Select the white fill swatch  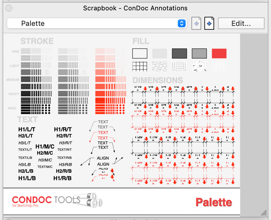[140, 53]
